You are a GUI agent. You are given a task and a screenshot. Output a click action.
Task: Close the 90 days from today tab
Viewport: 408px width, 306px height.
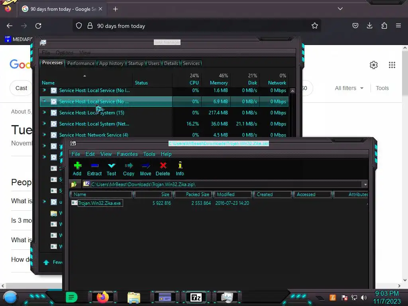(100, 9)
